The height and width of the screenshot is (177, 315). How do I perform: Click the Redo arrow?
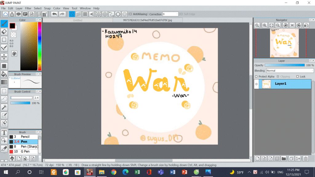[x=62, y=14]
